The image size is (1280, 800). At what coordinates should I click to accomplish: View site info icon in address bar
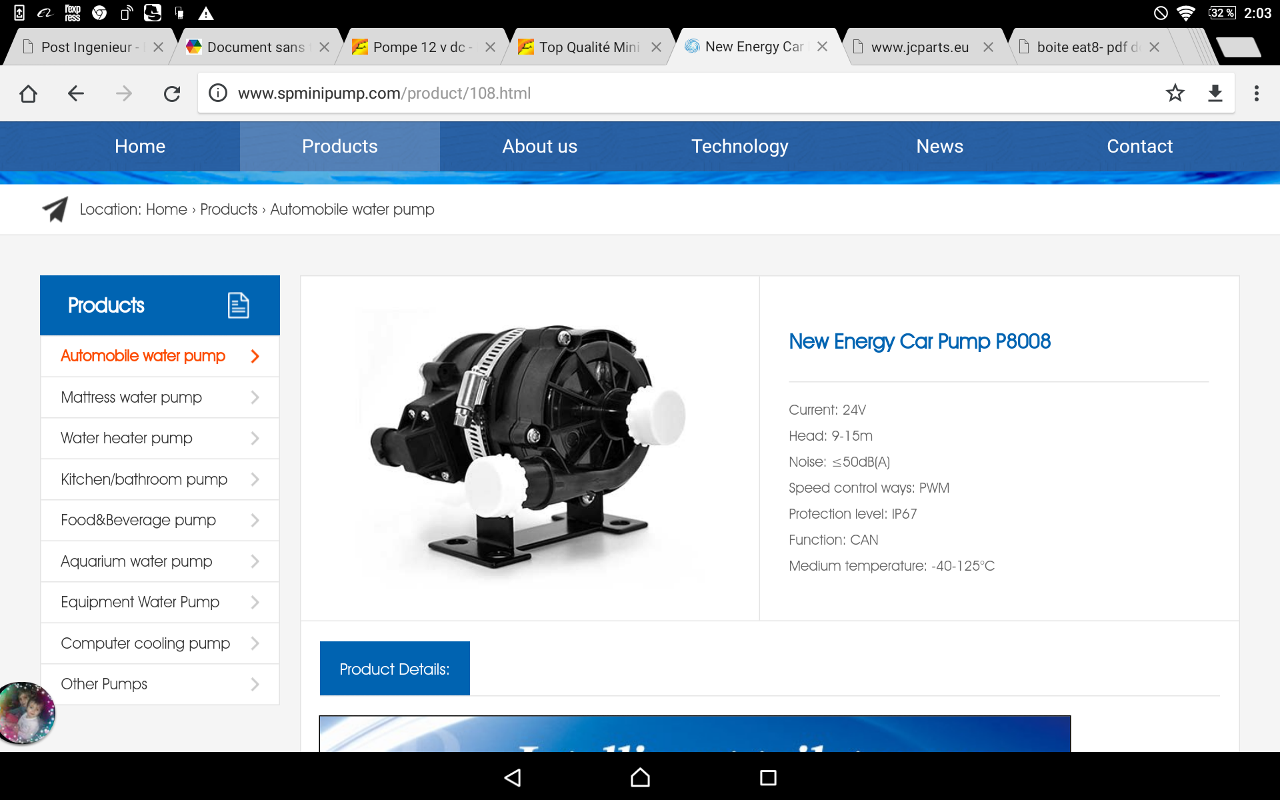[x=218, y=93]
